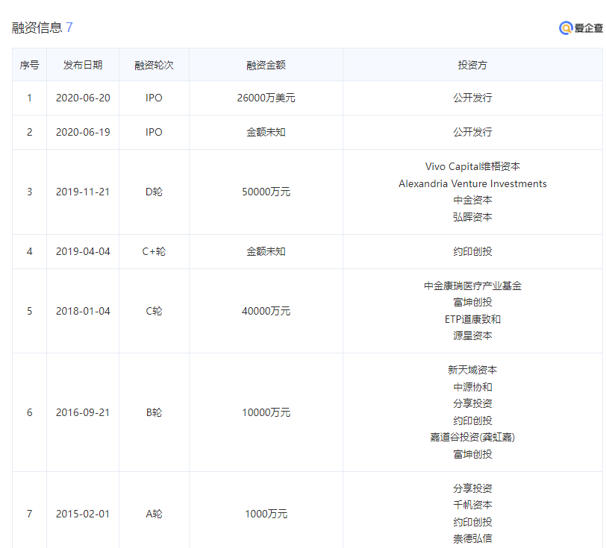
Task: Click the 融资轮次 column header
Action: tap(154, 65)
